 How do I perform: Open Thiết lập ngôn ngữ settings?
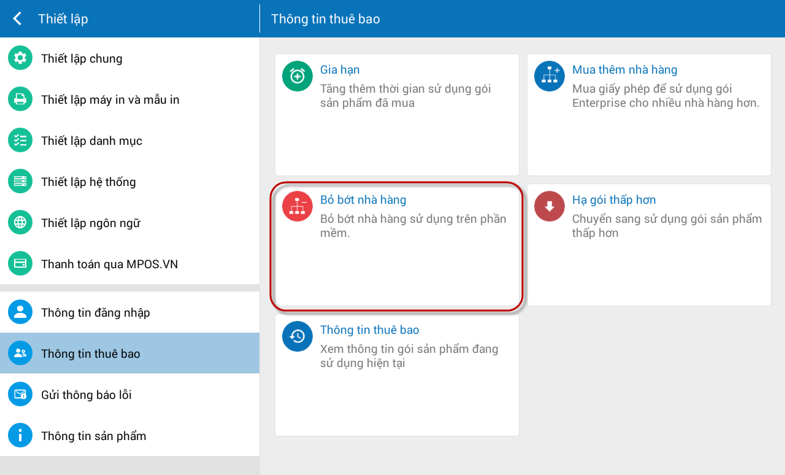click(129, 223)
